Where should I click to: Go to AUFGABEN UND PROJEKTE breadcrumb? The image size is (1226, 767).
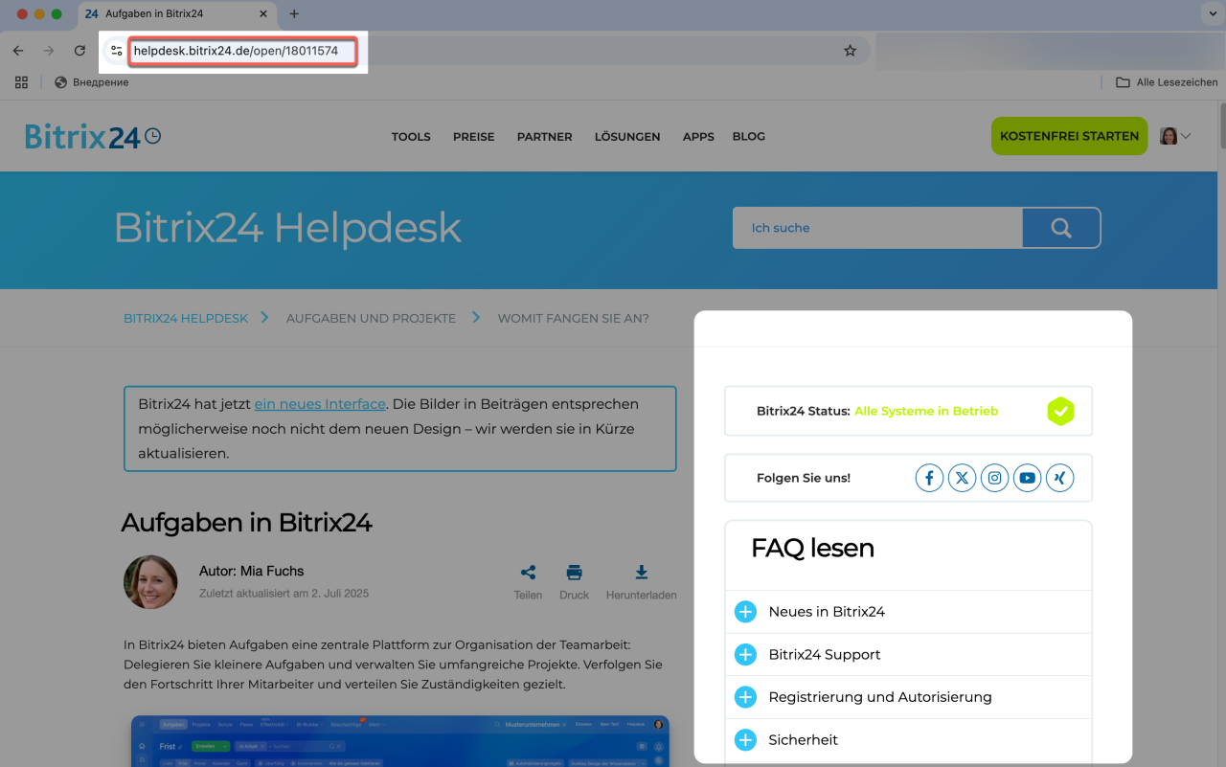click(x=371, y=318)
